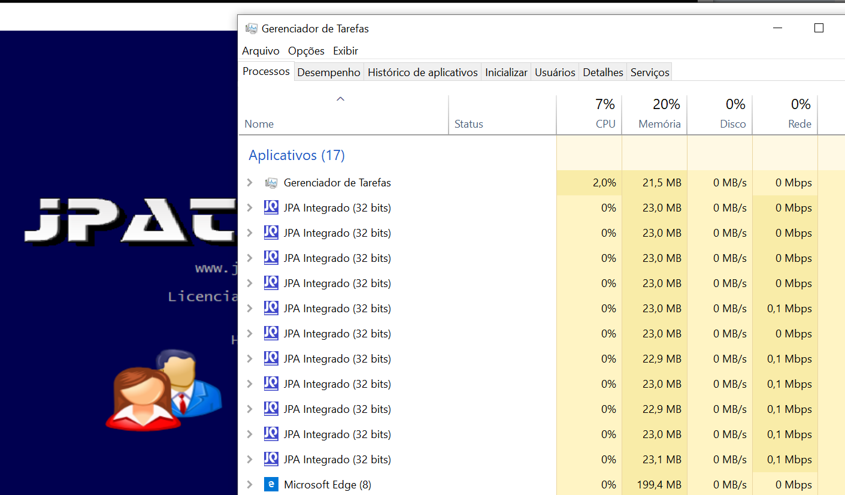The width and height of the screenshot is (845, 495).
Task: Open the Exibir menu
Action: (x=346, y=51)
